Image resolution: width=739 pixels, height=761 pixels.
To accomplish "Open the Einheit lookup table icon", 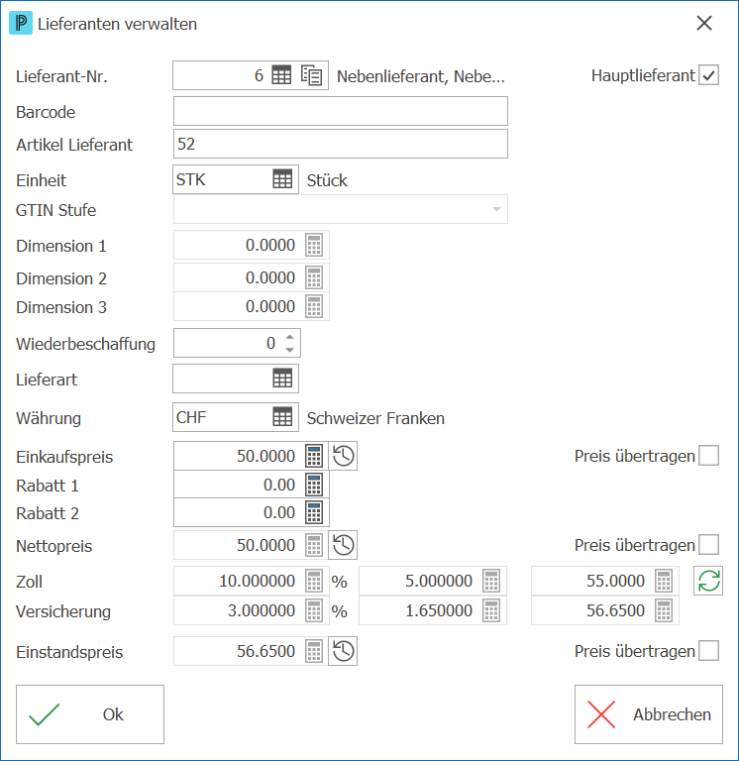I will (282, 179).
